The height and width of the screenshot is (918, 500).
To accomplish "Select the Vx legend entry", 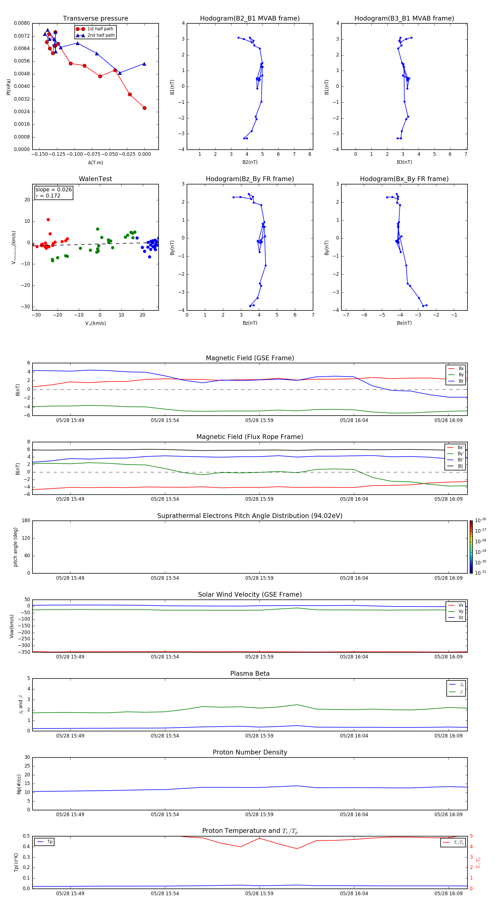I will coord(456,605).
